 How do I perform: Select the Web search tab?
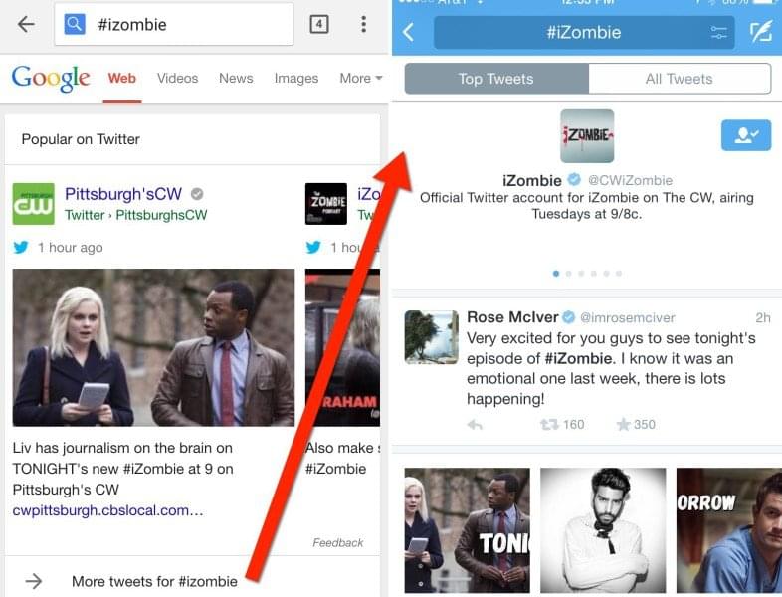click(122, 79)
